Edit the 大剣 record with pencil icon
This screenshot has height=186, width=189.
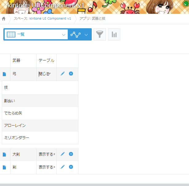(x=62, y=154)
